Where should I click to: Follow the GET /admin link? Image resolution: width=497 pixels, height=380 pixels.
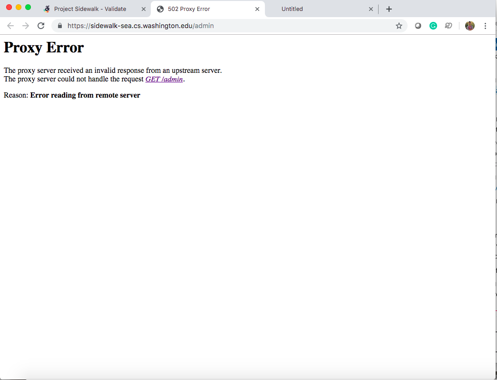164,79
